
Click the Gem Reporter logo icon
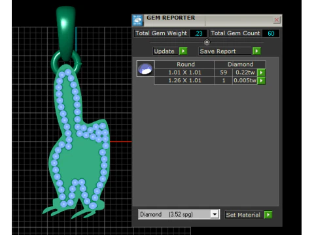137,20
